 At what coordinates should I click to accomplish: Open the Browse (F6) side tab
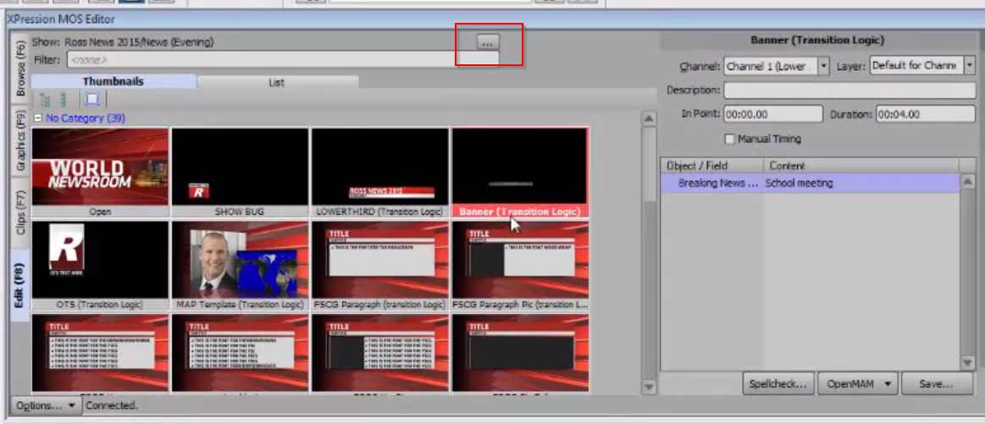point(20,69)
